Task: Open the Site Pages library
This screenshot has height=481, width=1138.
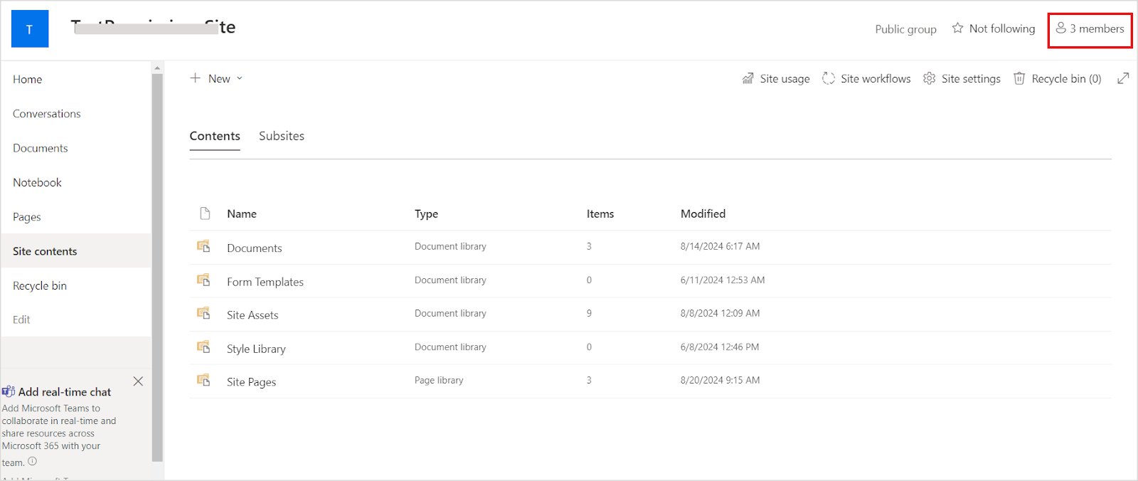Action: point(251,382)
